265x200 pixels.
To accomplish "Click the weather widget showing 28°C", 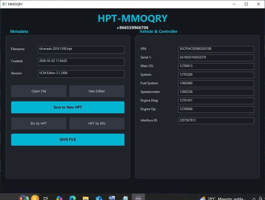I will [x=223, y=199].
